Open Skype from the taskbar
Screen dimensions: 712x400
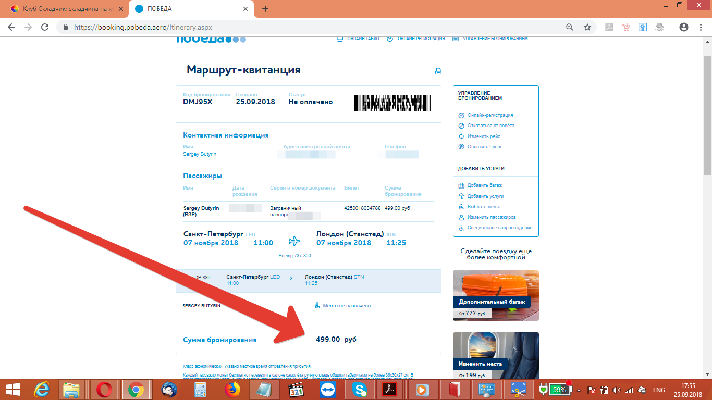pos(360,390)
